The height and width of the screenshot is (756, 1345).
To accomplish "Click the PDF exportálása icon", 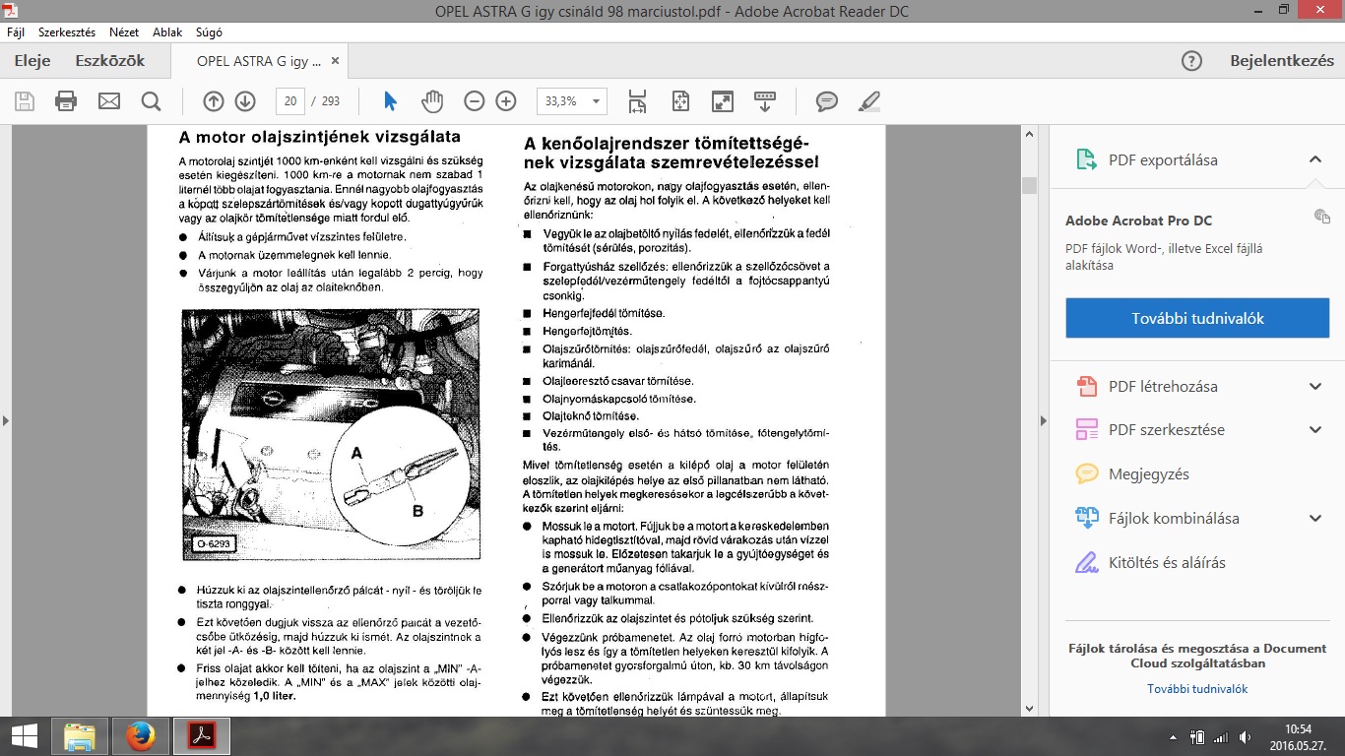I will (1086, 159).
